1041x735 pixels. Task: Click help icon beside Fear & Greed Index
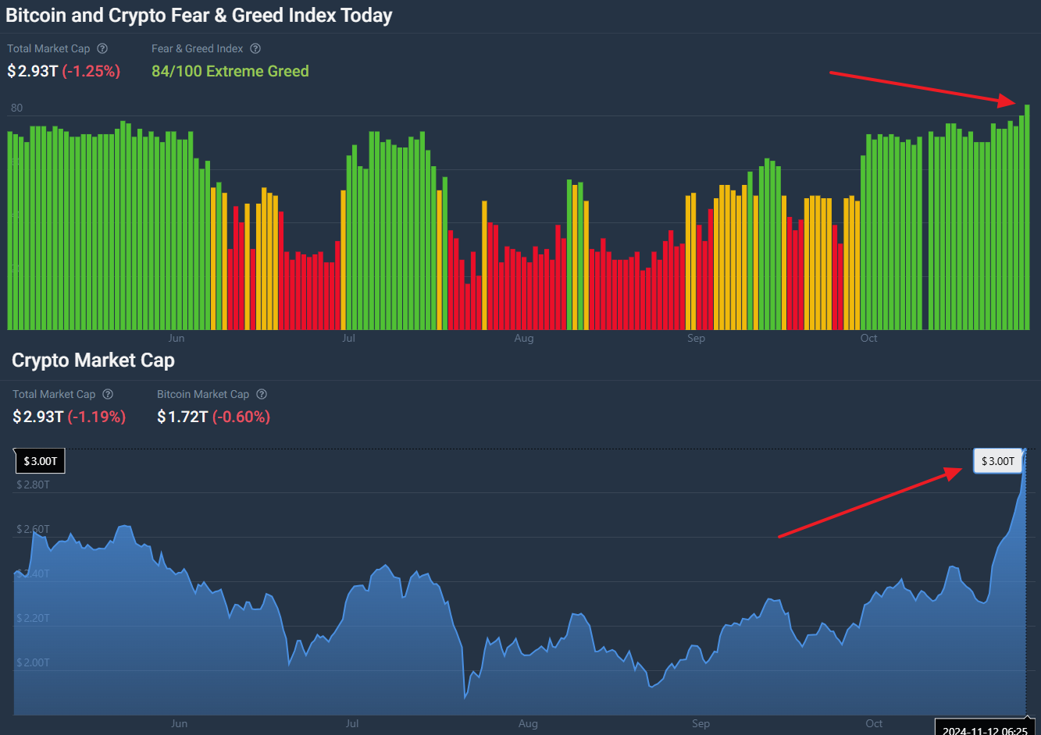(x=255, y=48)
